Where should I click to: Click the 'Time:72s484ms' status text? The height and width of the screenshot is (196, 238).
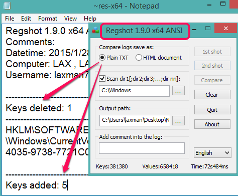210,166
